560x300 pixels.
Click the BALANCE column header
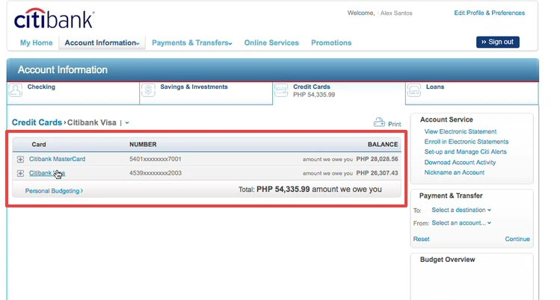(383, 144)
